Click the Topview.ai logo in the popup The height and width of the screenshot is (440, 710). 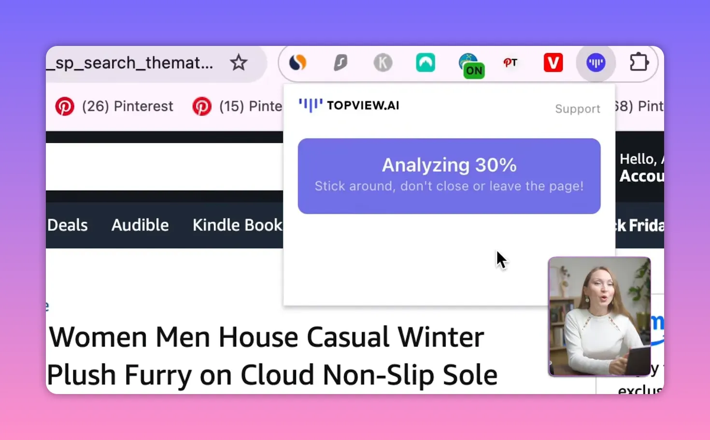(x=349, y=105)
